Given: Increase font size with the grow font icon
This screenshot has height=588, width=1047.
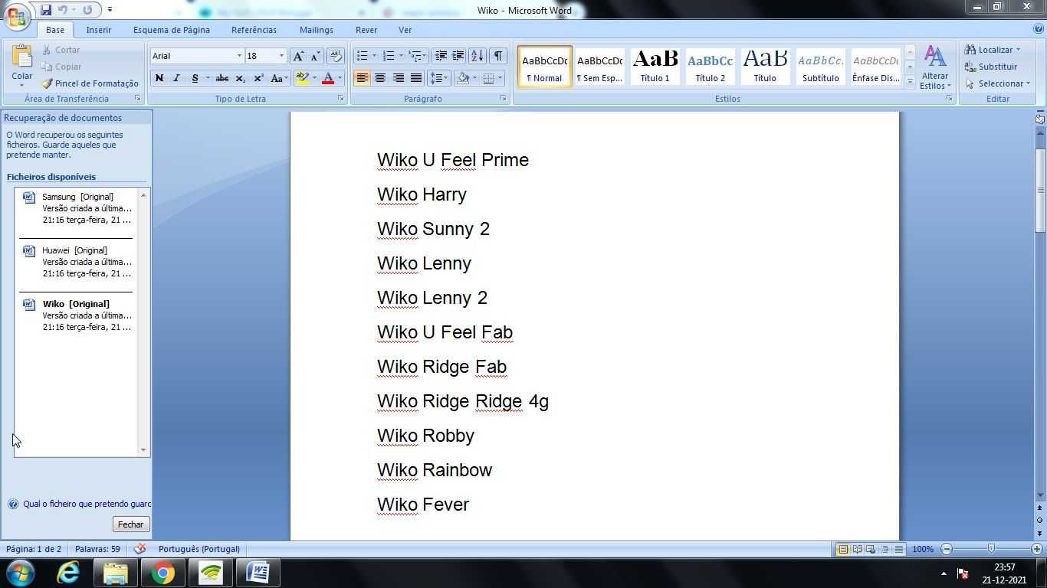Looking at the screenshot, I should pyautogui.click(x=298, y=56).
